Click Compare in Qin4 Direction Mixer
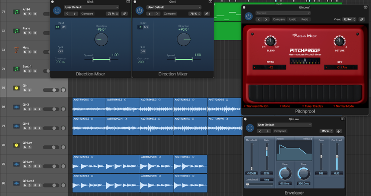 pos(169,14)
